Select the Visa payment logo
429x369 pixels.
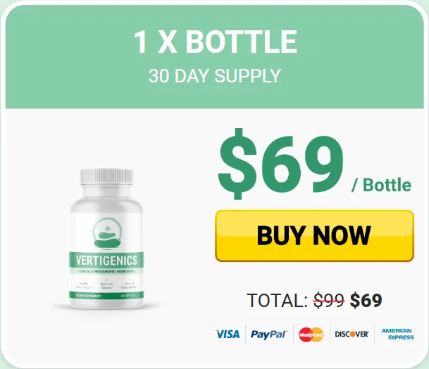[228, 334]
